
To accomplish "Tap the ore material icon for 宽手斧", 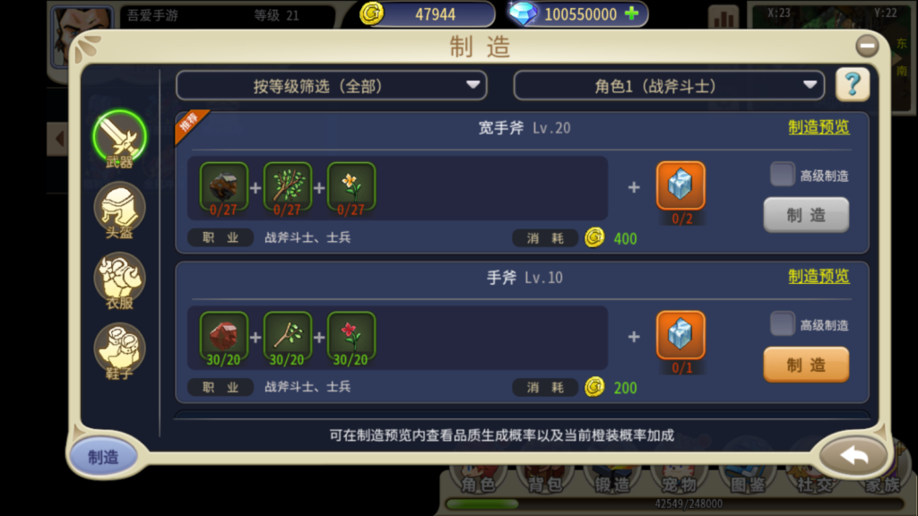I will coord(223,186).
